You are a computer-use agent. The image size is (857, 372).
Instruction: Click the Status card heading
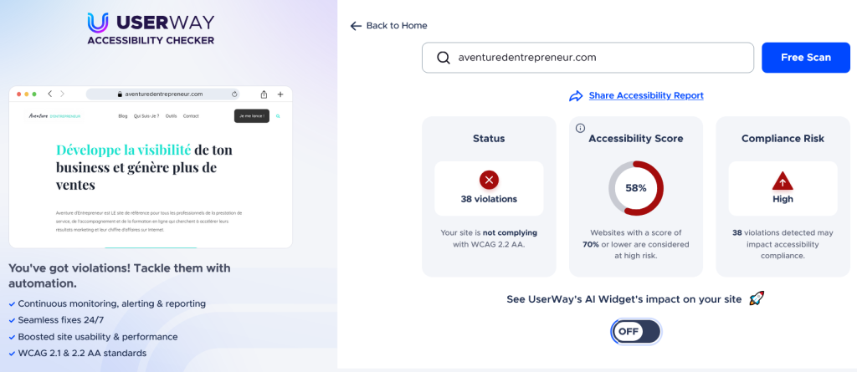point(489,139)
